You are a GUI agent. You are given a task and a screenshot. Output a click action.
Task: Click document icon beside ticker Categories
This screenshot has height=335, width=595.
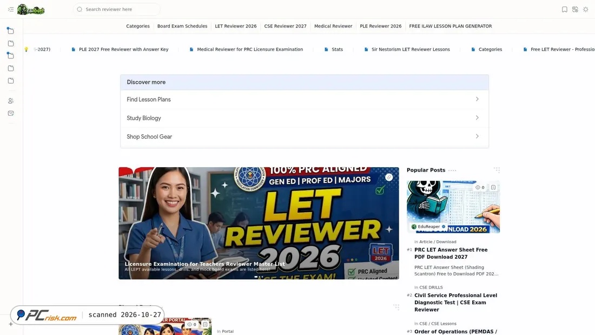coord(473,49)
